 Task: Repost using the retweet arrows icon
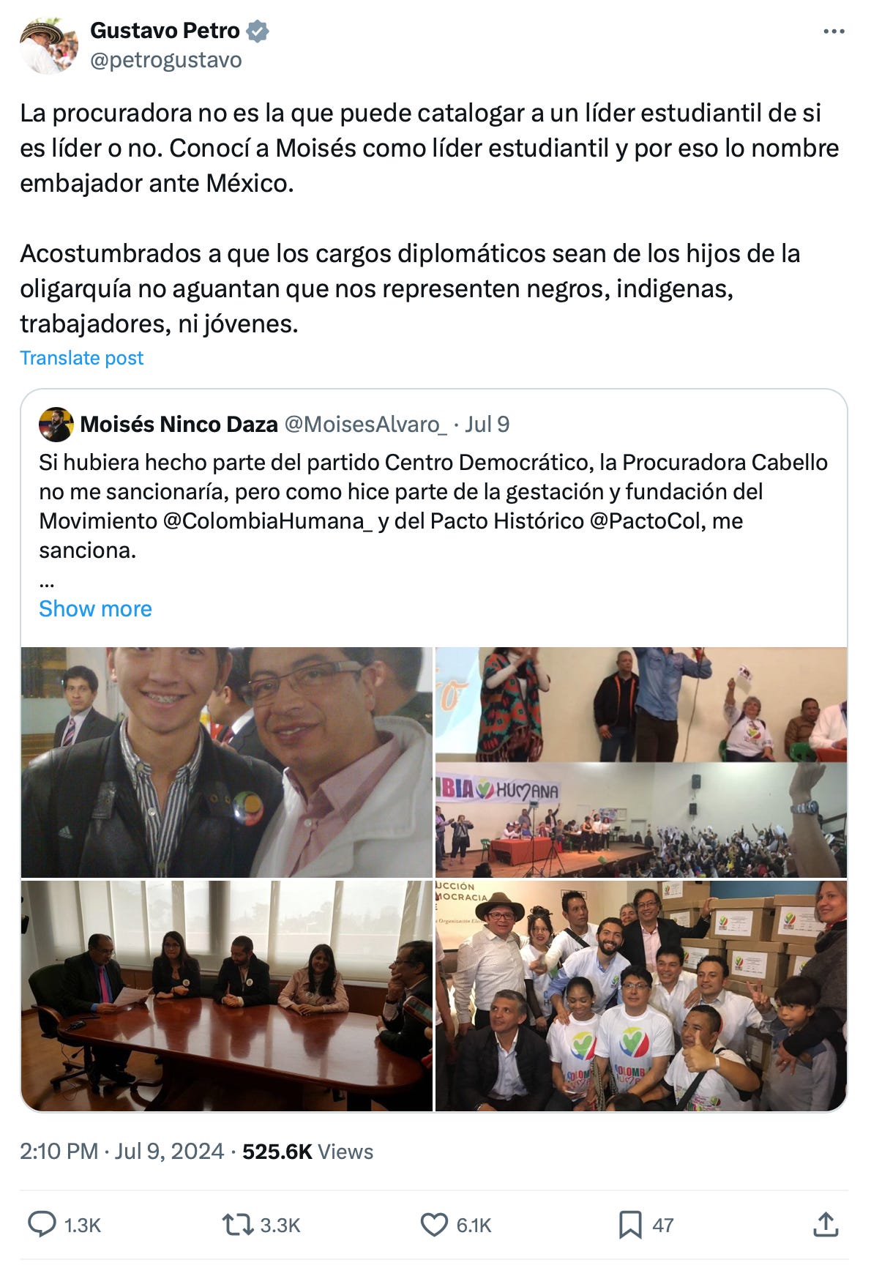coord(237,1224)
